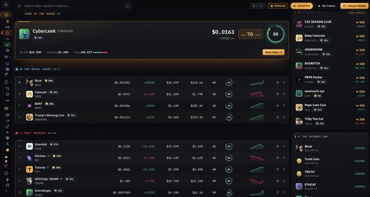Focus the search token input field
This screenshot has height=197, width=370.
[x=73, y=6]
